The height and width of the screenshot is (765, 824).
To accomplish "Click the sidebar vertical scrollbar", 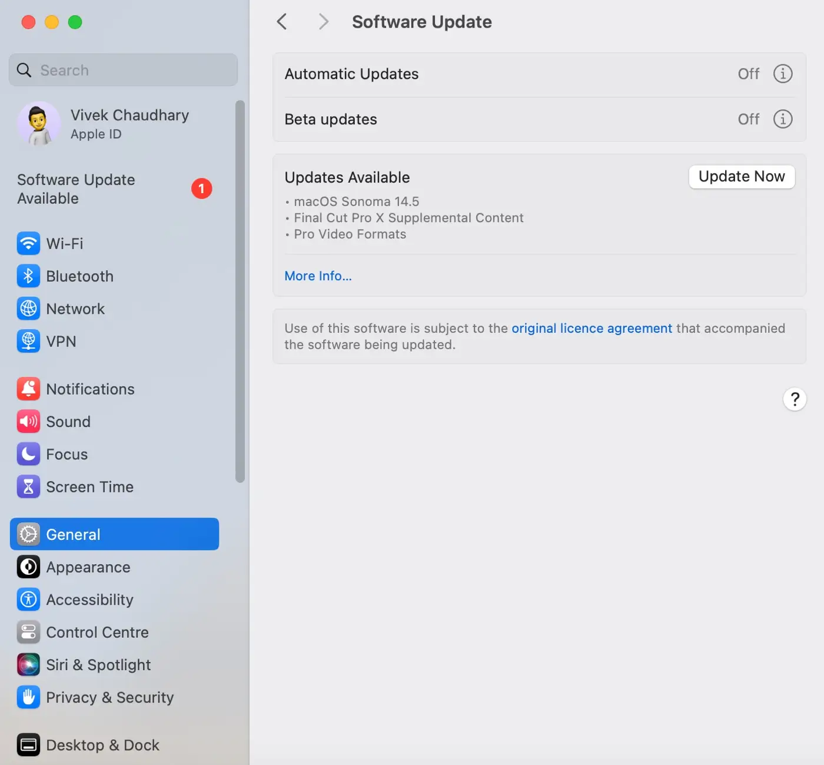I will pos(240,292).
